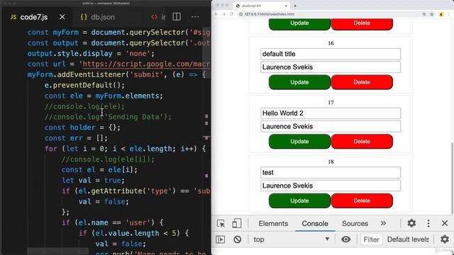
Task: Open the partially hidden HTML file tab
Action: point(159,17)
